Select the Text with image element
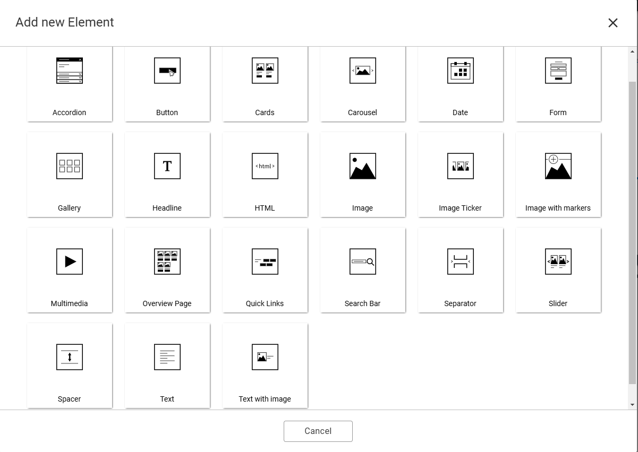638x452 pixels. (265, 366)
